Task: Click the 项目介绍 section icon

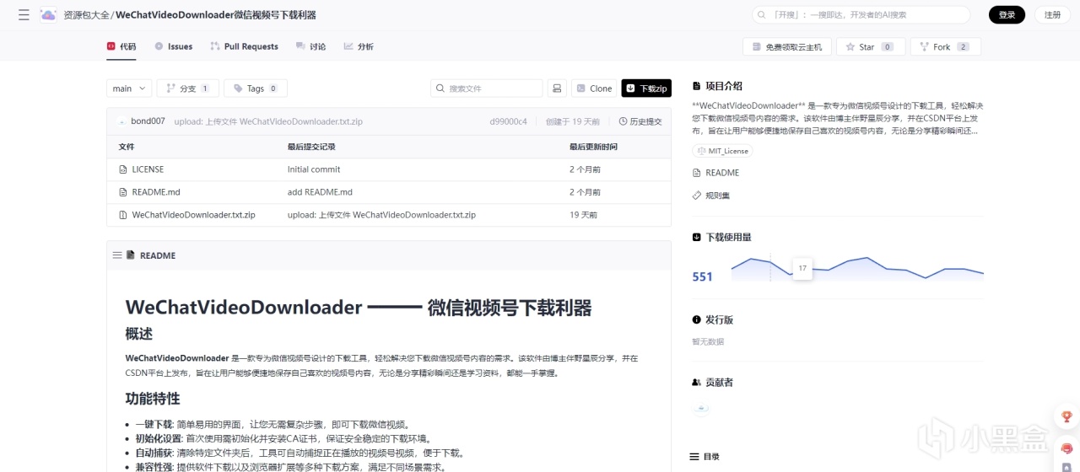Action: [x=696, y=86]
